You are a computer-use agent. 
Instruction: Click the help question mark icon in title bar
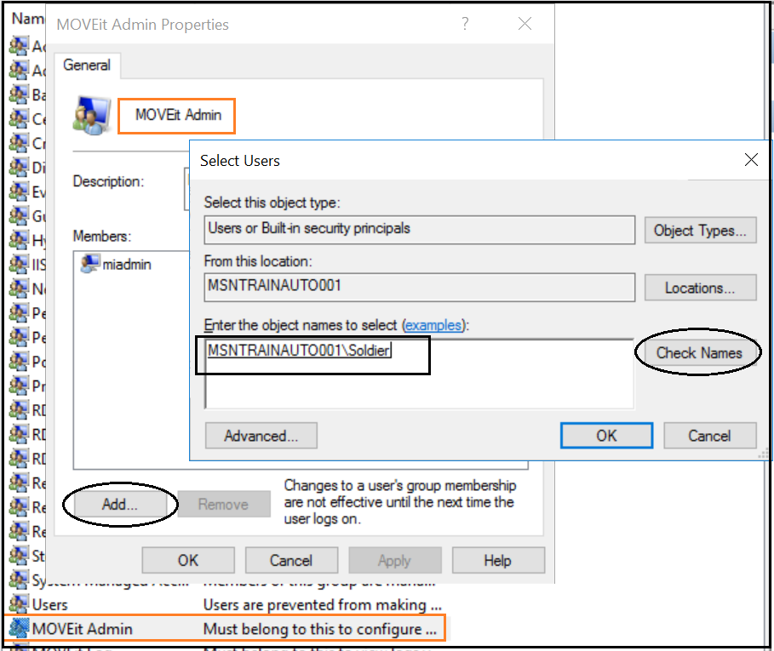click(465, 24)
